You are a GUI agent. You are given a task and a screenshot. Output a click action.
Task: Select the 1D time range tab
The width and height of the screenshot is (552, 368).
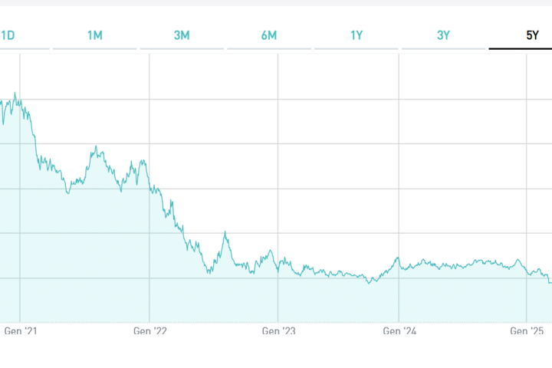click(8, 35)
